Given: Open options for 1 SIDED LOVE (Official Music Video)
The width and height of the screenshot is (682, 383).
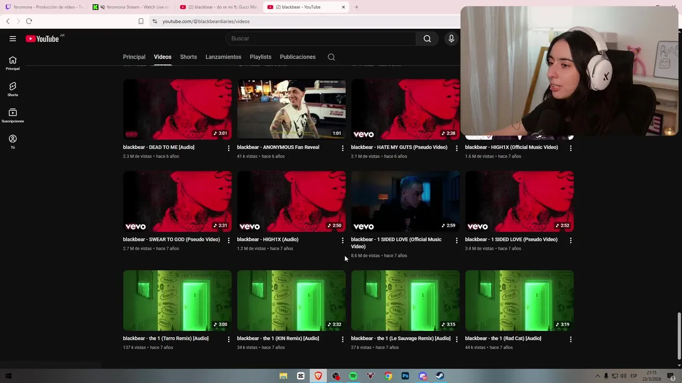Looking at the screenshot, I should [457, 240].
